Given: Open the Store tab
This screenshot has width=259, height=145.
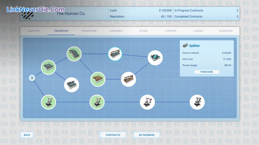Looking at the screenshot, I should pyautogui.click(x=144, y=31).
